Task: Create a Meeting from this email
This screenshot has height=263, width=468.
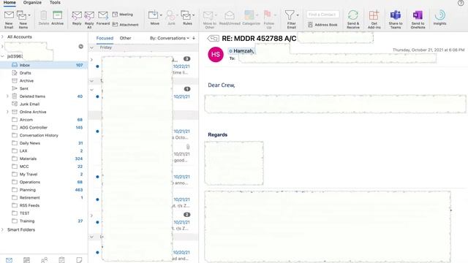Action: 123,15
